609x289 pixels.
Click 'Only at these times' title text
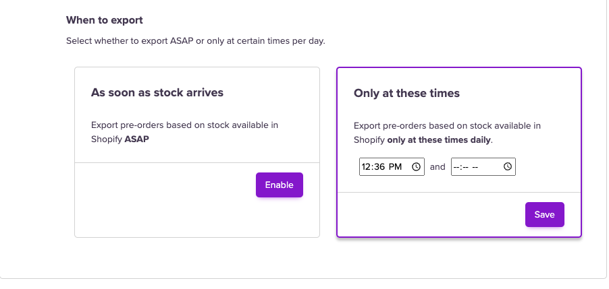point(406,94)
